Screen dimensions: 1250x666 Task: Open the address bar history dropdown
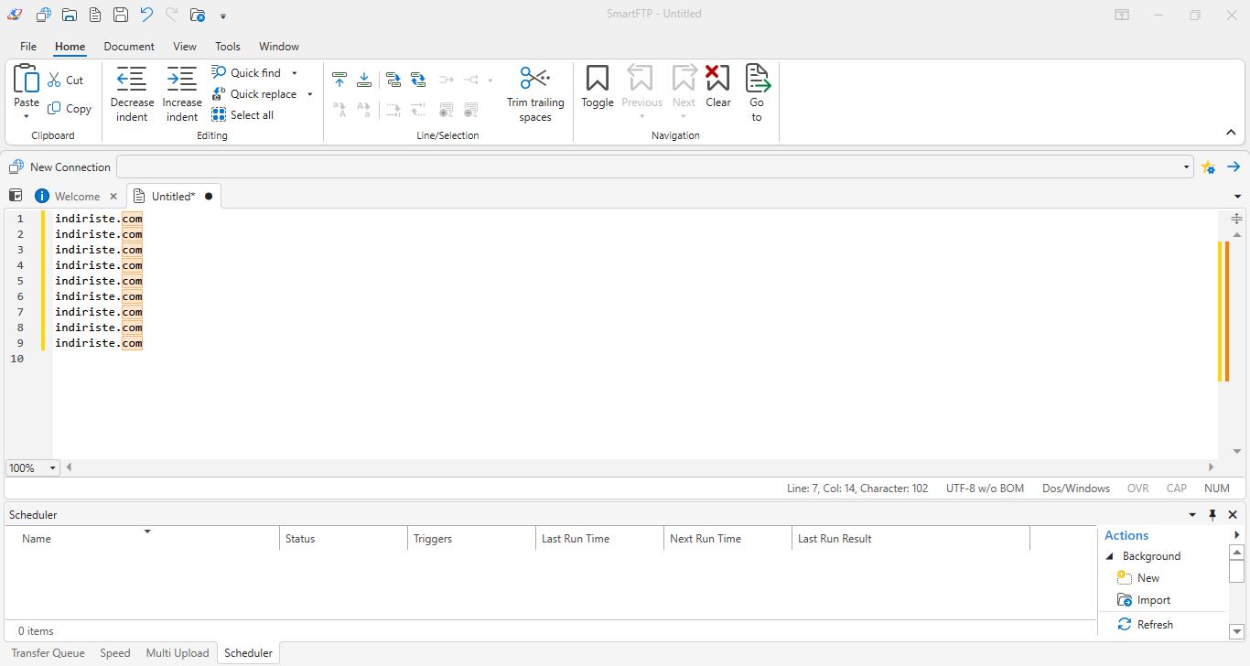tap(1186, 167)
